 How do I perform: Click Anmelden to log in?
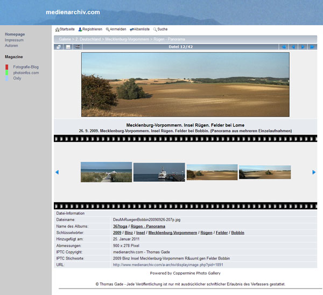117,29
